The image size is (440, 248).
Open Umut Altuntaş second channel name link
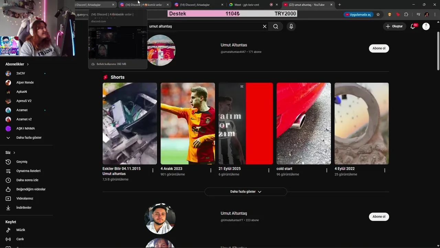tap(234, 214)
